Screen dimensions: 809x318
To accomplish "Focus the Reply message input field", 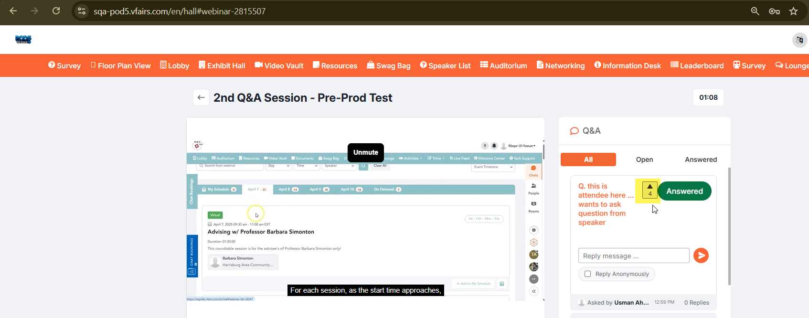I will [x=633, y=256].
